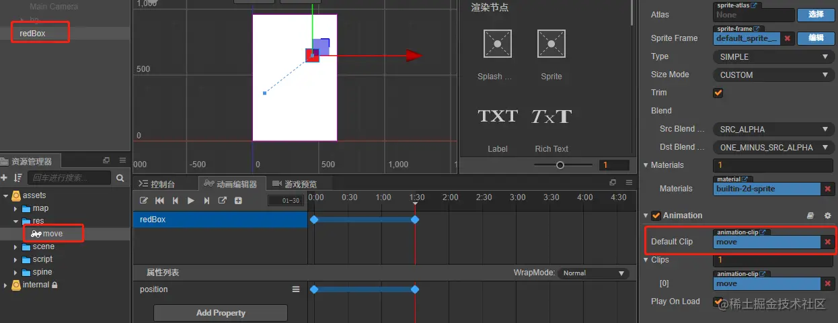Click the redBox keyframe at 1:30
Image resolution: width=838 pixels, height=323 pixels.
pos(415,220)
